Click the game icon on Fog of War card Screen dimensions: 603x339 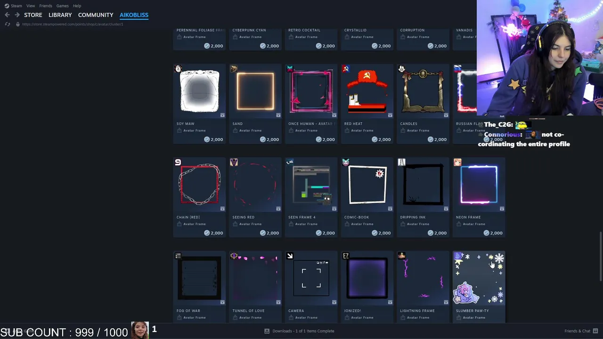pyautogui.click(x=178, y=256)
